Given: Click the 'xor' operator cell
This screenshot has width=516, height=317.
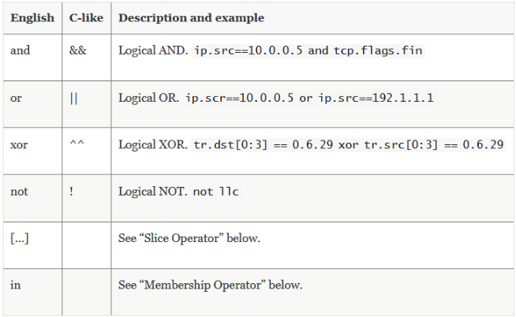Looking at the screenshot, I should click(19, 145).
